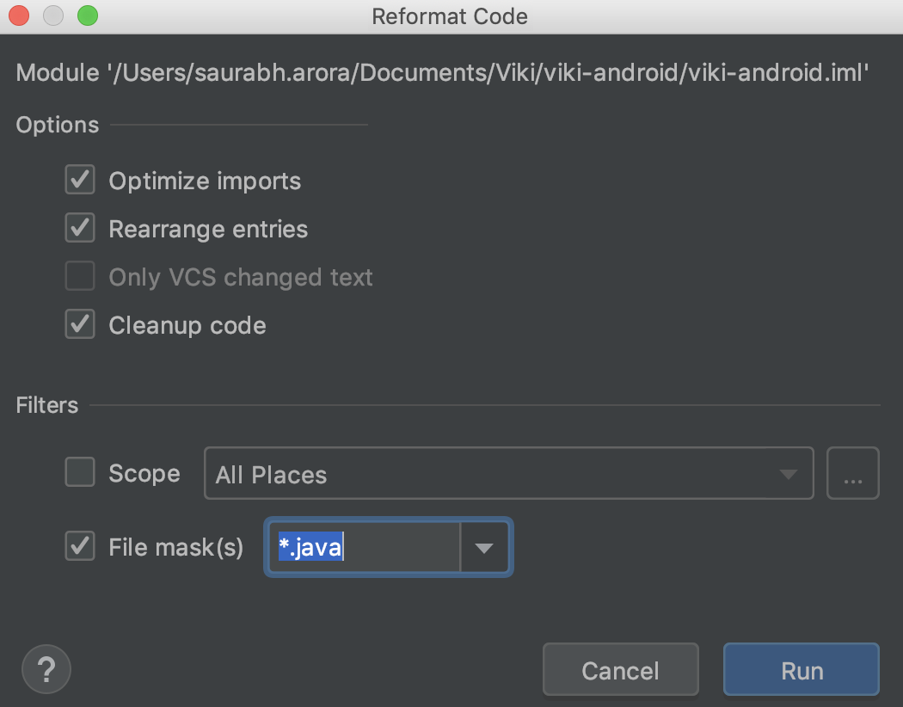The height and width of the screenshot is (707, 903).
Task: Click the ellipsis button beside Scope dropdown
Action: click(852, 473)
